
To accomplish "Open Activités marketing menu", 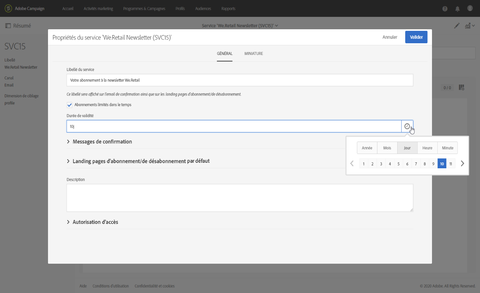I will click(98, 9).
